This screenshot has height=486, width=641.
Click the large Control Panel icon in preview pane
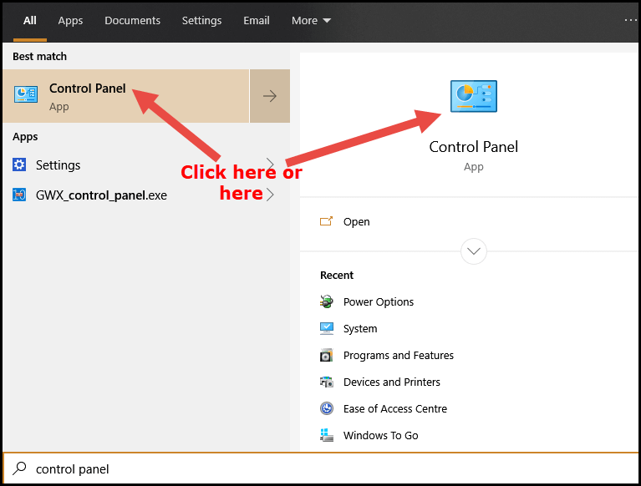(x=473, y=96)
